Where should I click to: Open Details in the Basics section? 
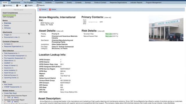[6, 26]
